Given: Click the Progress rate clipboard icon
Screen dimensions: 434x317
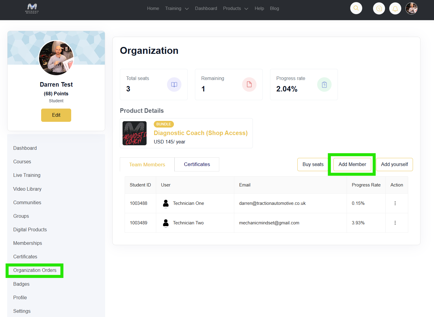Looking at the screenshot, I should click(x=324, y=85).
